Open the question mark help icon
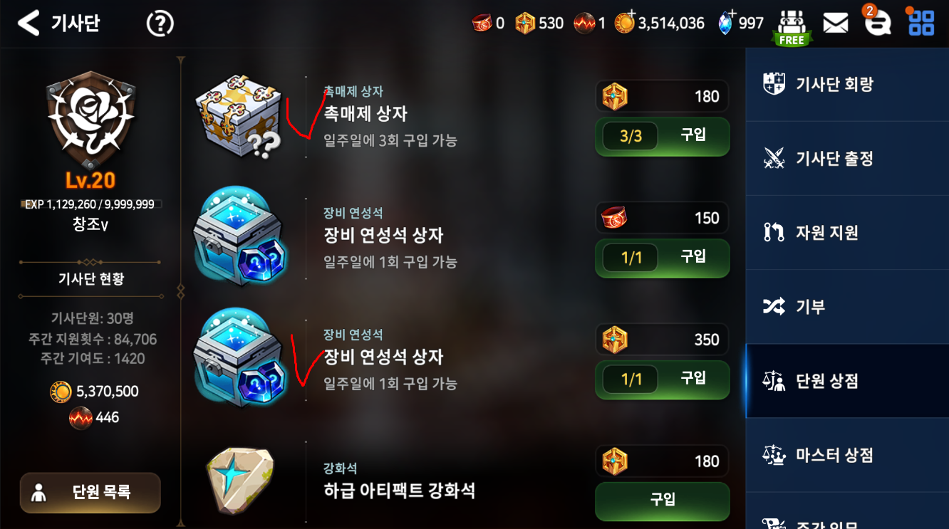The height and width of the screenshot is (529, 949). coord(160,23)
